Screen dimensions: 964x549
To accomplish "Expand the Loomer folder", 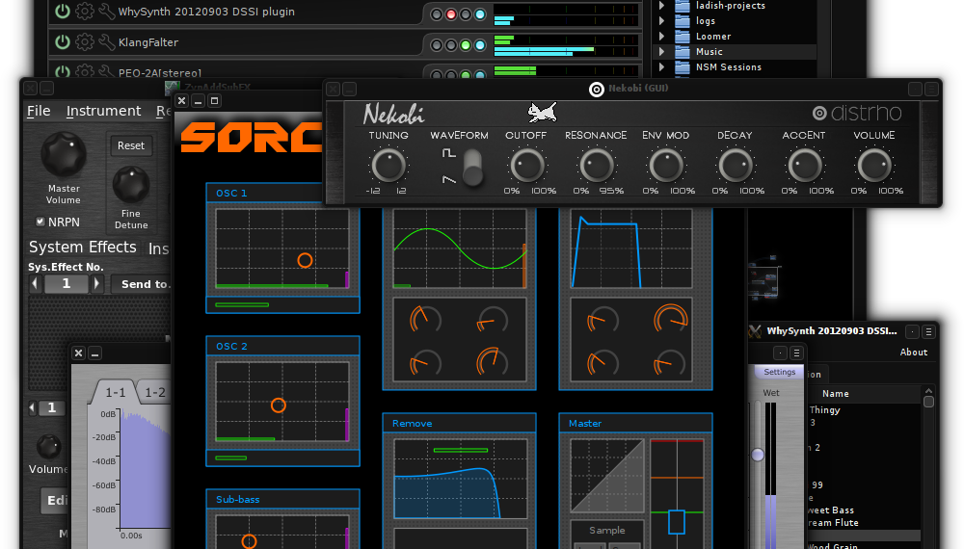I will 661,37.
